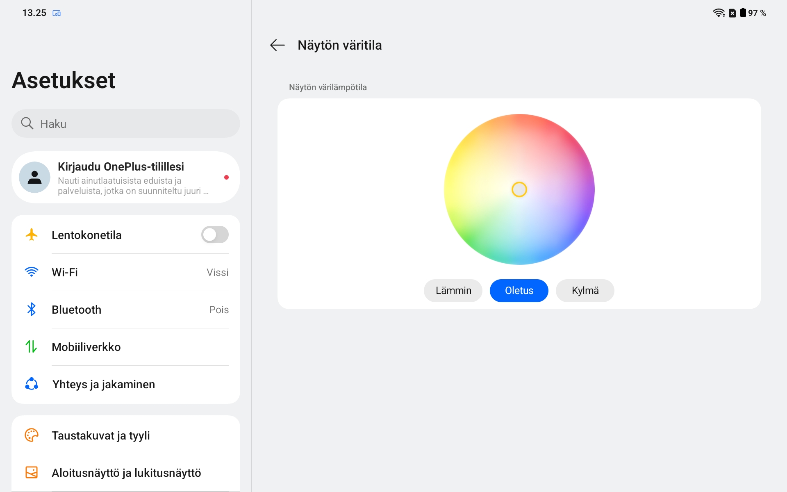Click the color wheel center handle
787x492 pixels.
[x=519, y=189]
